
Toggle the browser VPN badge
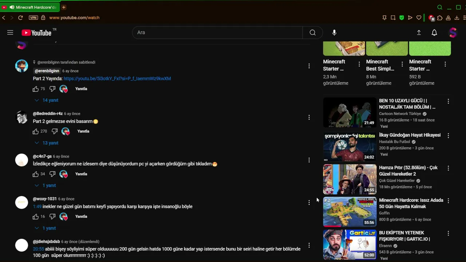coord(33,17)
